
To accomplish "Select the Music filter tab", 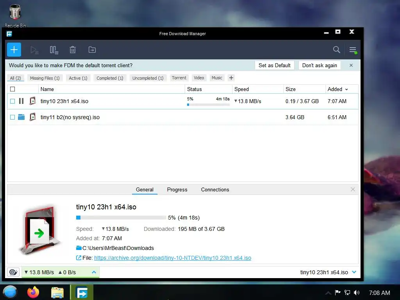I will coord(217,78).
